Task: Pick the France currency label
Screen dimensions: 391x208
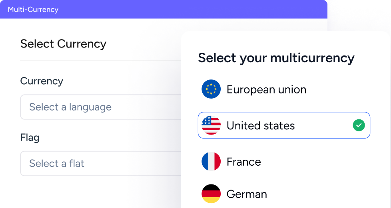Action: point(243,162)
